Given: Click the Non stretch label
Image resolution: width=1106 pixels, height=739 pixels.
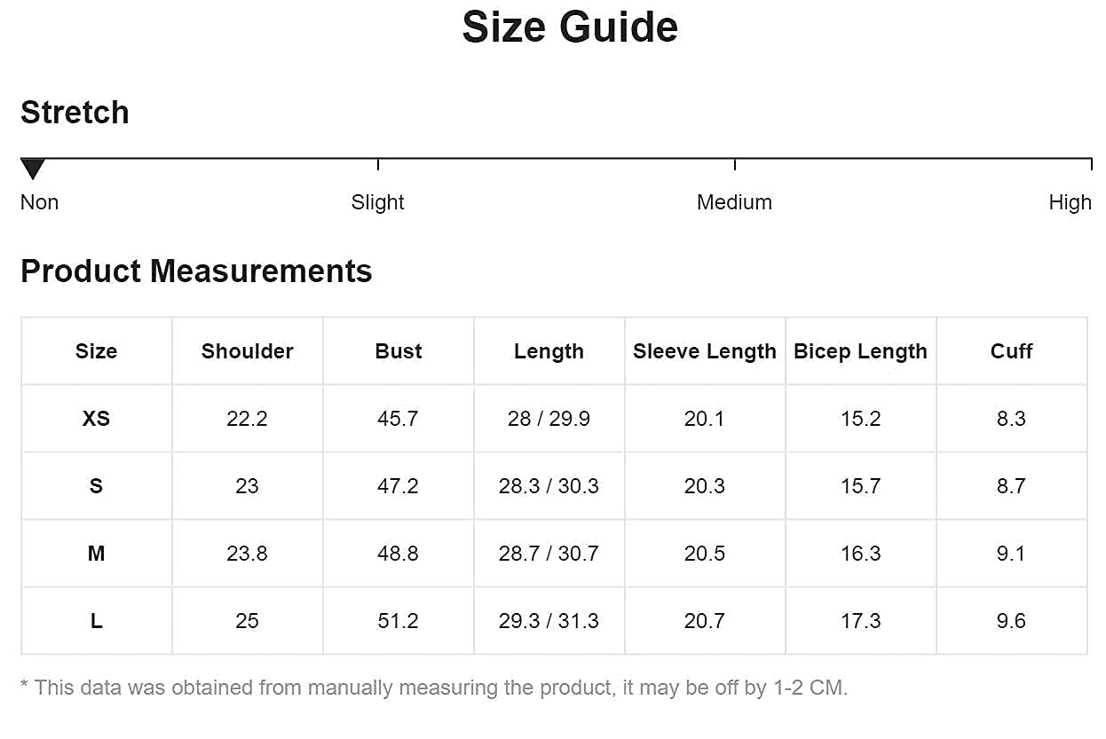Looking at the screenshot, I should (x=40, y=202).
